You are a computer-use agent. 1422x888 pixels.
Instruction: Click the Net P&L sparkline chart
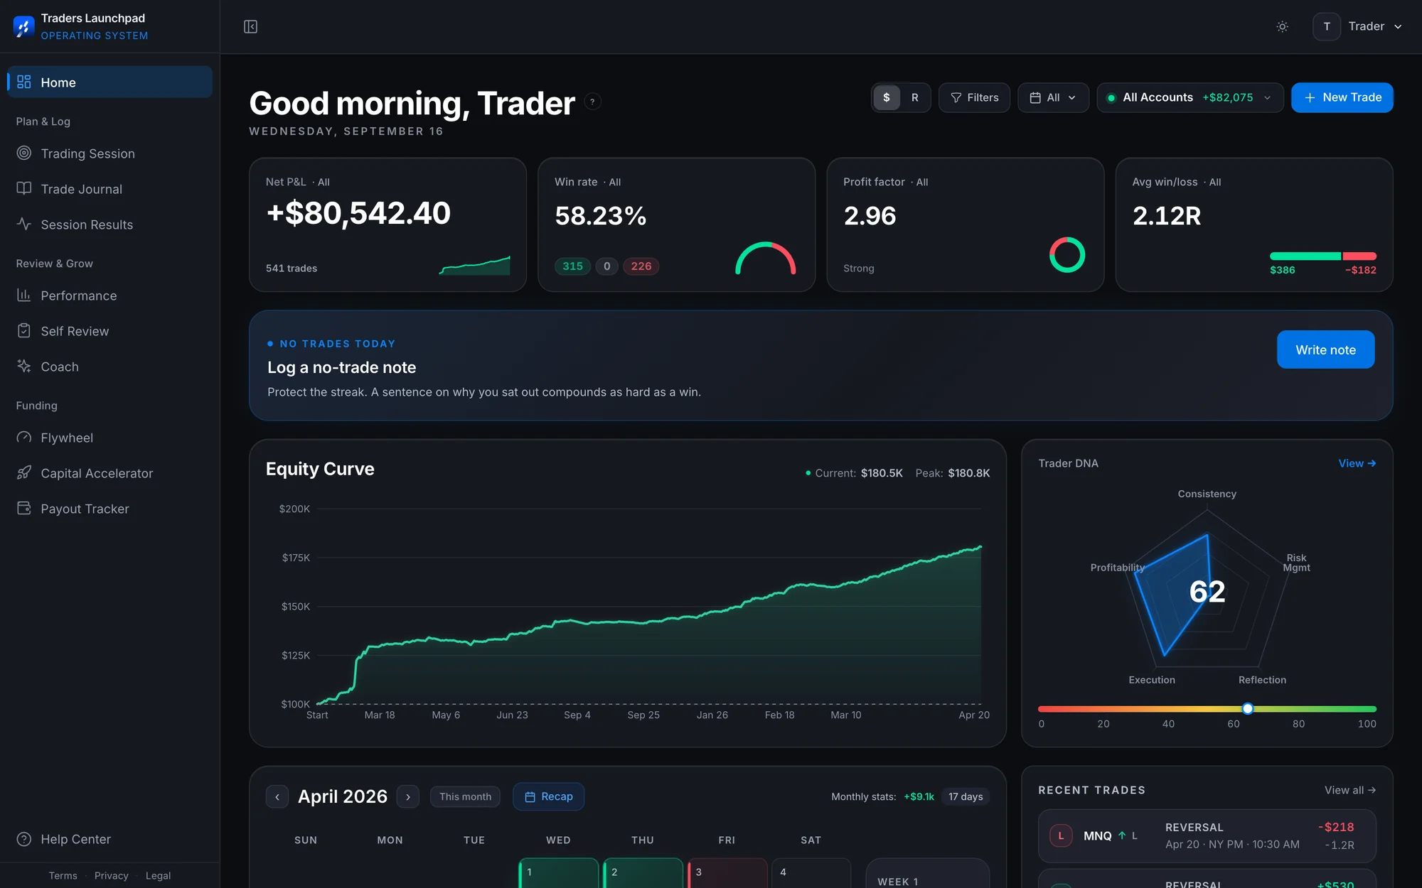point(475,266)
